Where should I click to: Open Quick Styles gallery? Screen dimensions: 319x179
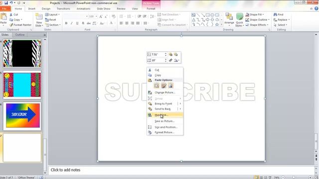(239, 20)
